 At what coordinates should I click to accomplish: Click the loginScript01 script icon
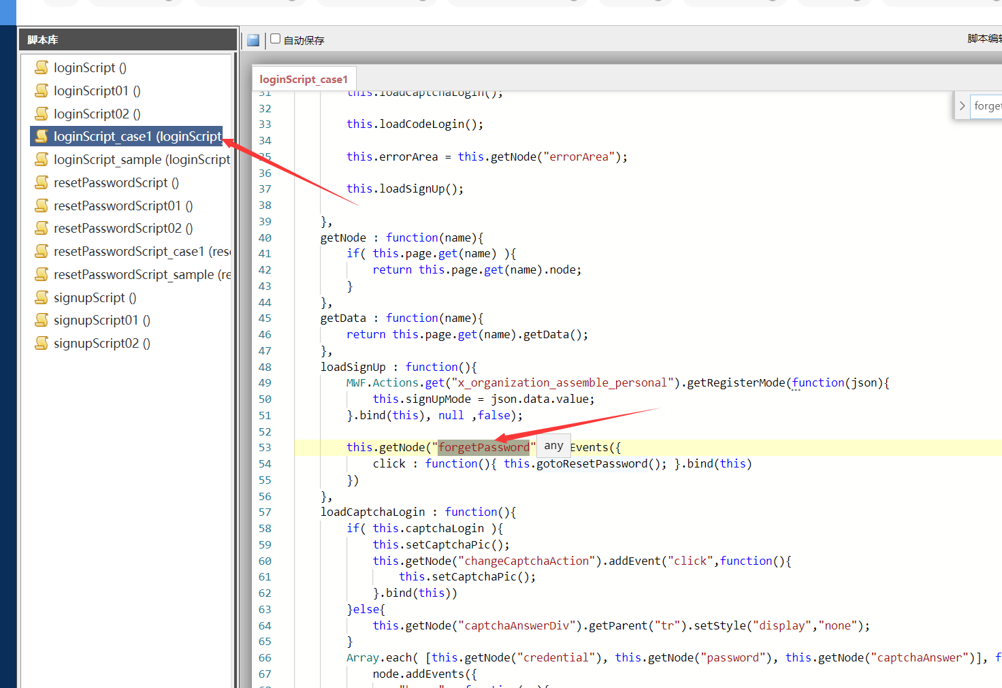coord(42,91)
